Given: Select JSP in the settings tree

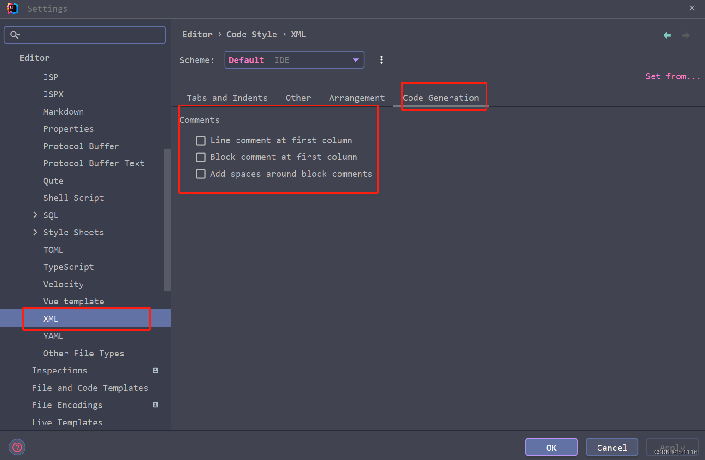Looking at the screenshot, I should coord(51,77).
